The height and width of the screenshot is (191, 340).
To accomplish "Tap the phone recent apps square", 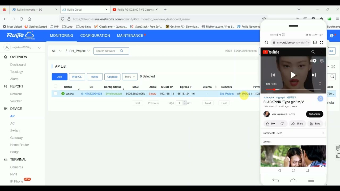I will pos(307,170).
